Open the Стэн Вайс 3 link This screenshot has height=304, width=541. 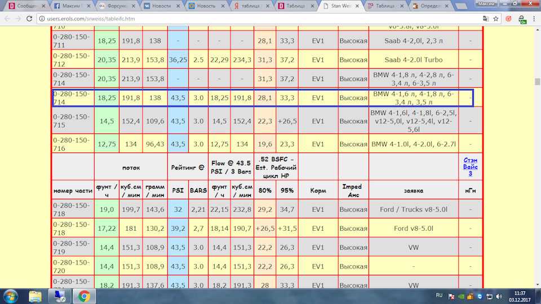[470, 167]
